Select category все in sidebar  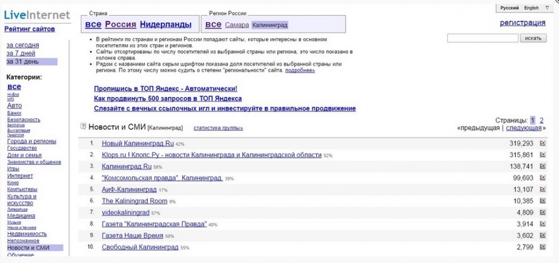(14, 87)
